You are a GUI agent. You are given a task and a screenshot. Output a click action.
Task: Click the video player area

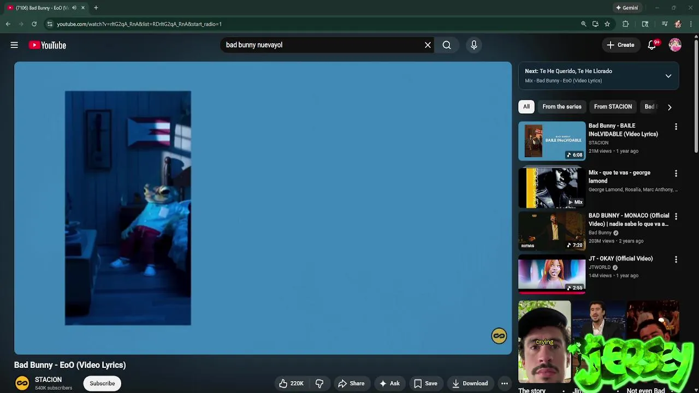tap(263, 208)
